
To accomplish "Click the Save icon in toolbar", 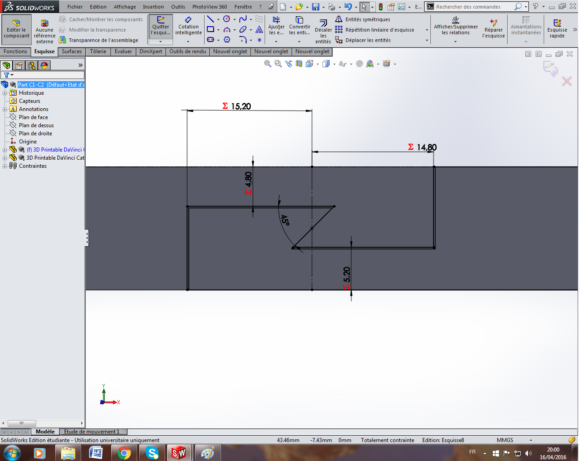I will point(316,7).
